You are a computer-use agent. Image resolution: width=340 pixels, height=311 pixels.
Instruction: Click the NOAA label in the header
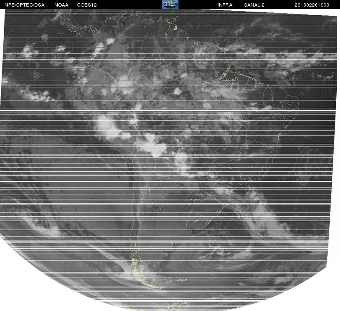point(61,5)
